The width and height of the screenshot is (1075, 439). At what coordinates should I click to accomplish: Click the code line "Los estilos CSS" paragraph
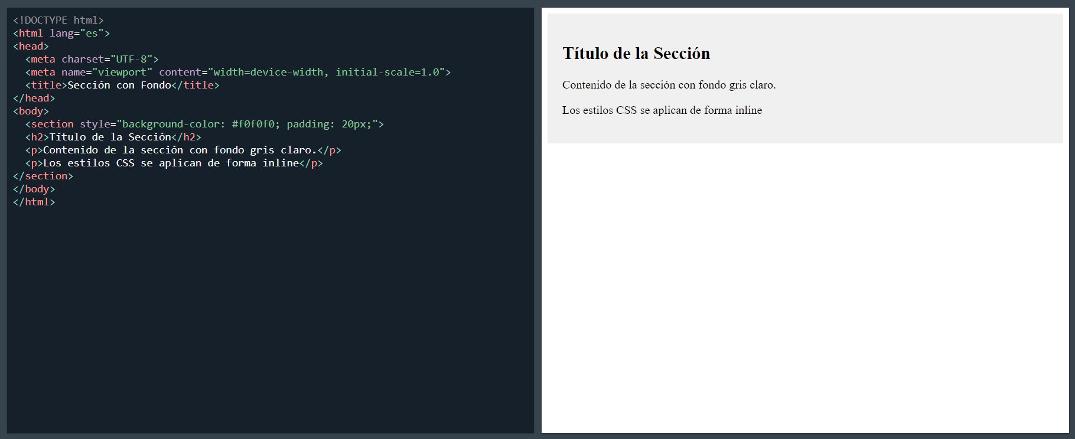coord(174,163)
